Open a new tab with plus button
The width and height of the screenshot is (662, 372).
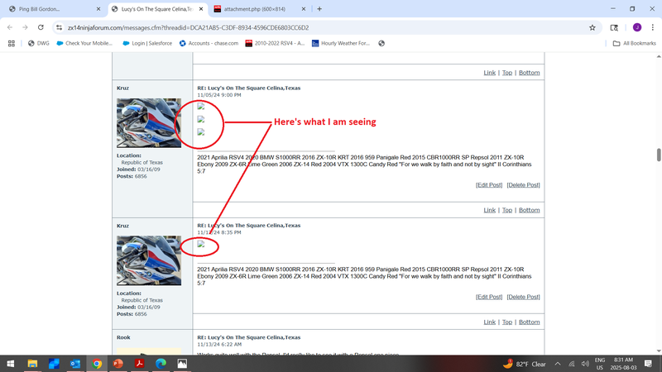[319, 9]
